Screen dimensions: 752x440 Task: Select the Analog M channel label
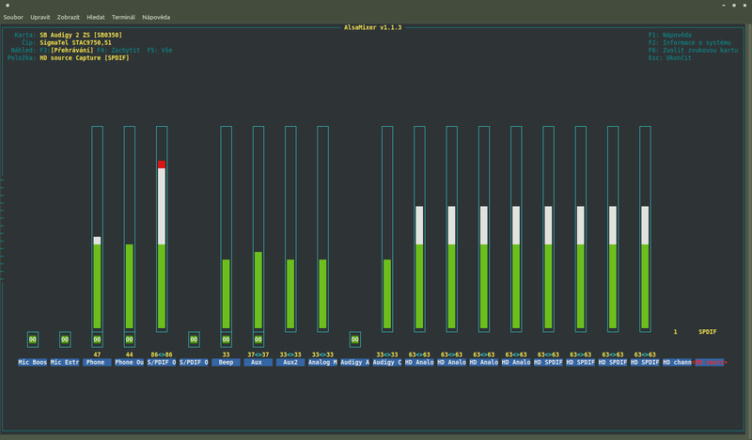click(x=322, y=362)
